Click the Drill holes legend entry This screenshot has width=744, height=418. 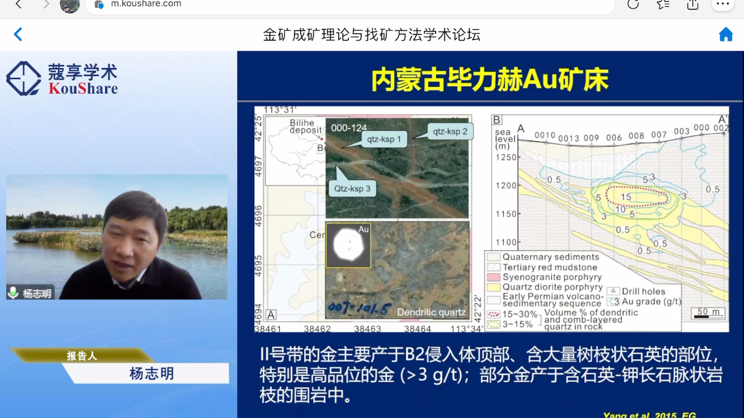pyautogui.click(x=637, y=292)
